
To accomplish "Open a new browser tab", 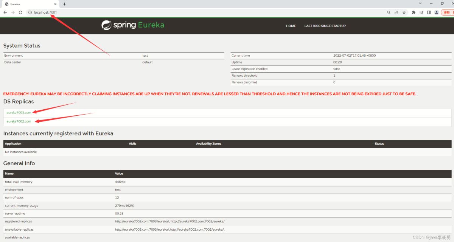I will (x=64, y=4).
